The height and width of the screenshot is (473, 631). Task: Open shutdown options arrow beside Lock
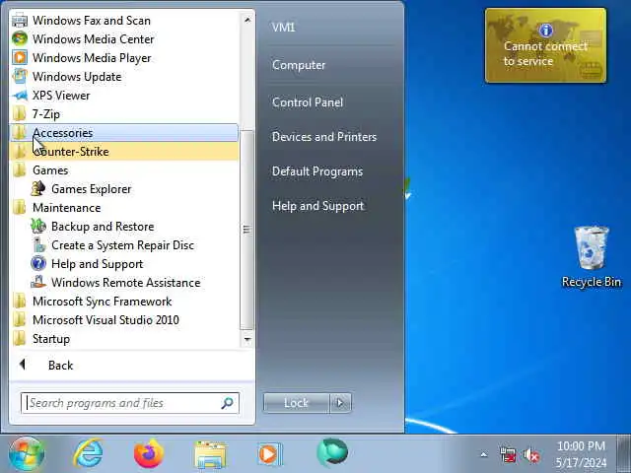pos(340,403)
